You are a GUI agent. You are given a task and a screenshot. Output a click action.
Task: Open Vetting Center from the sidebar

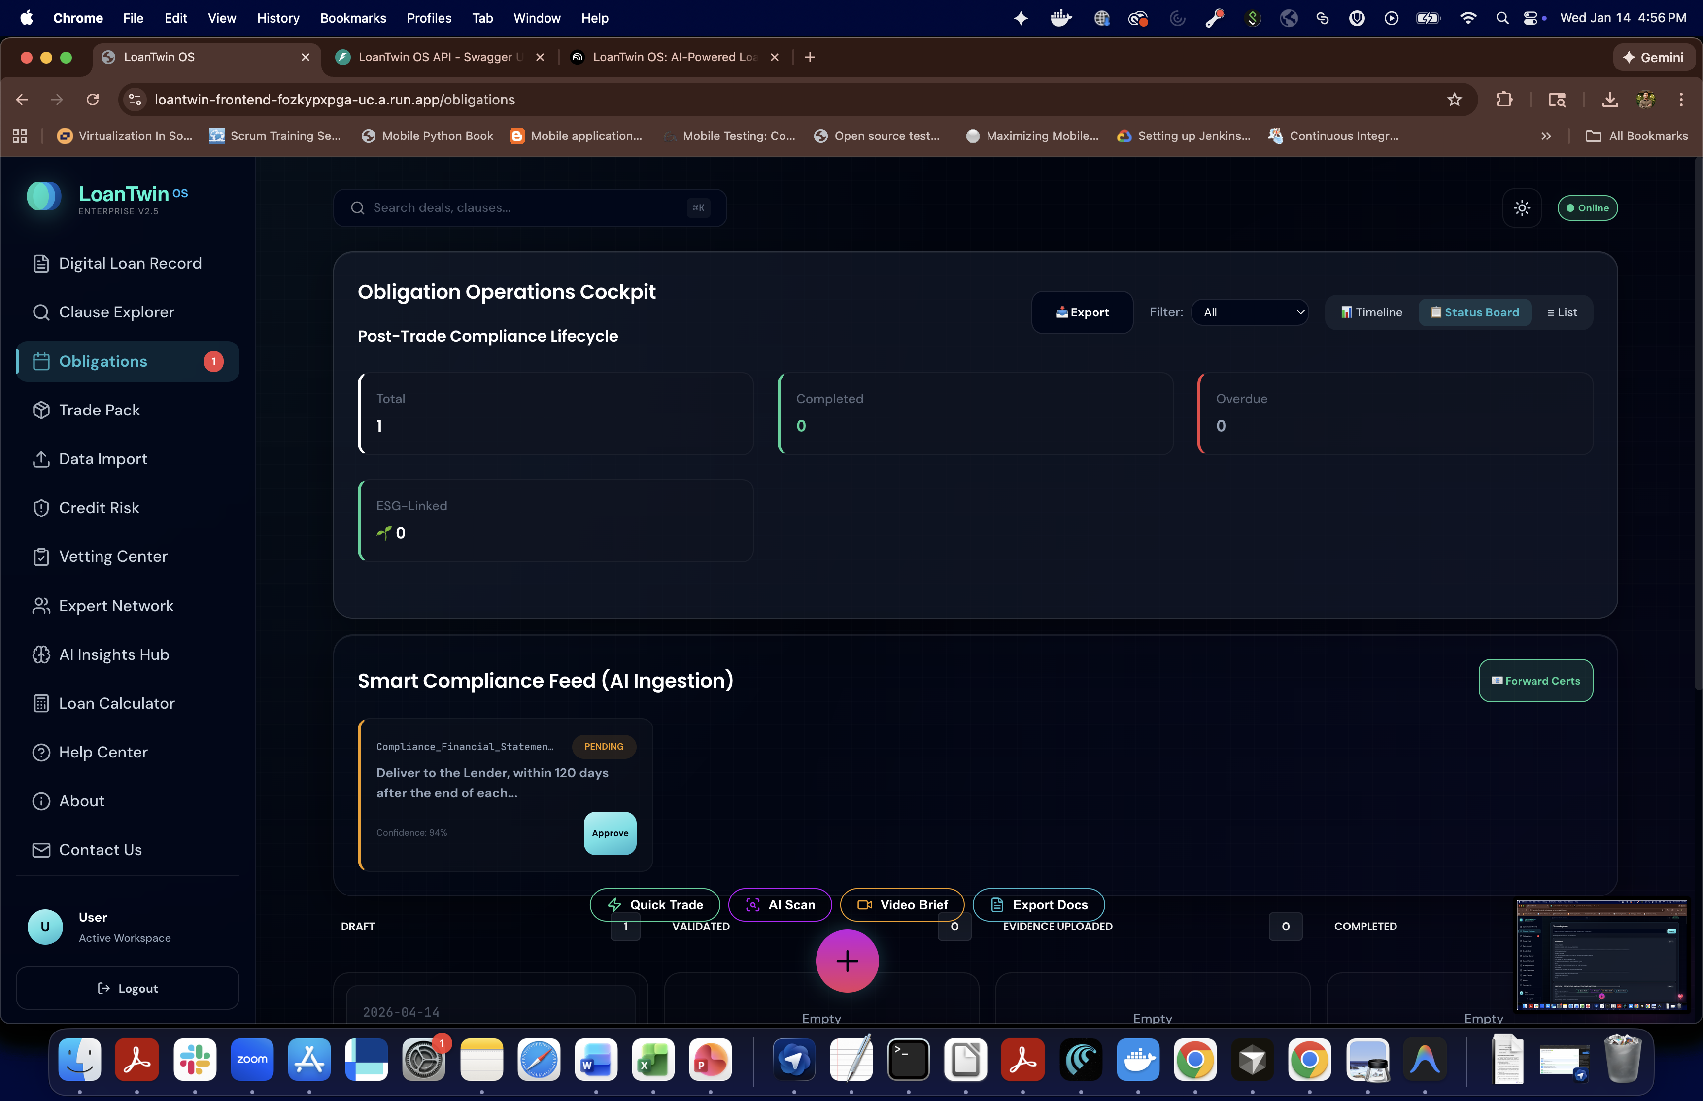(x=113, y=557)
